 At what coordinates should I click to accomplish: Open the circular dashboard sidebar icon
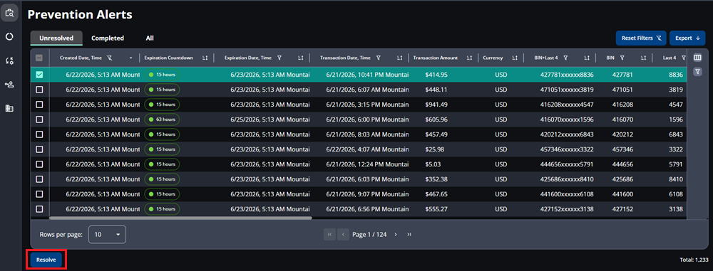[9, 37]
